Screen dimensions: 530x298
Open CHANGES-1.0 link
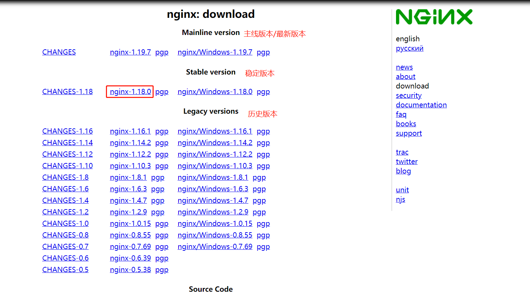pos(65,223)
